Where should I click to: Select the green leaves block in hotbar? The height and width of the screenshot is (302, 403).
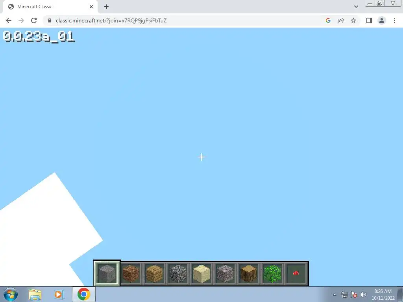(x=272, y=274)
